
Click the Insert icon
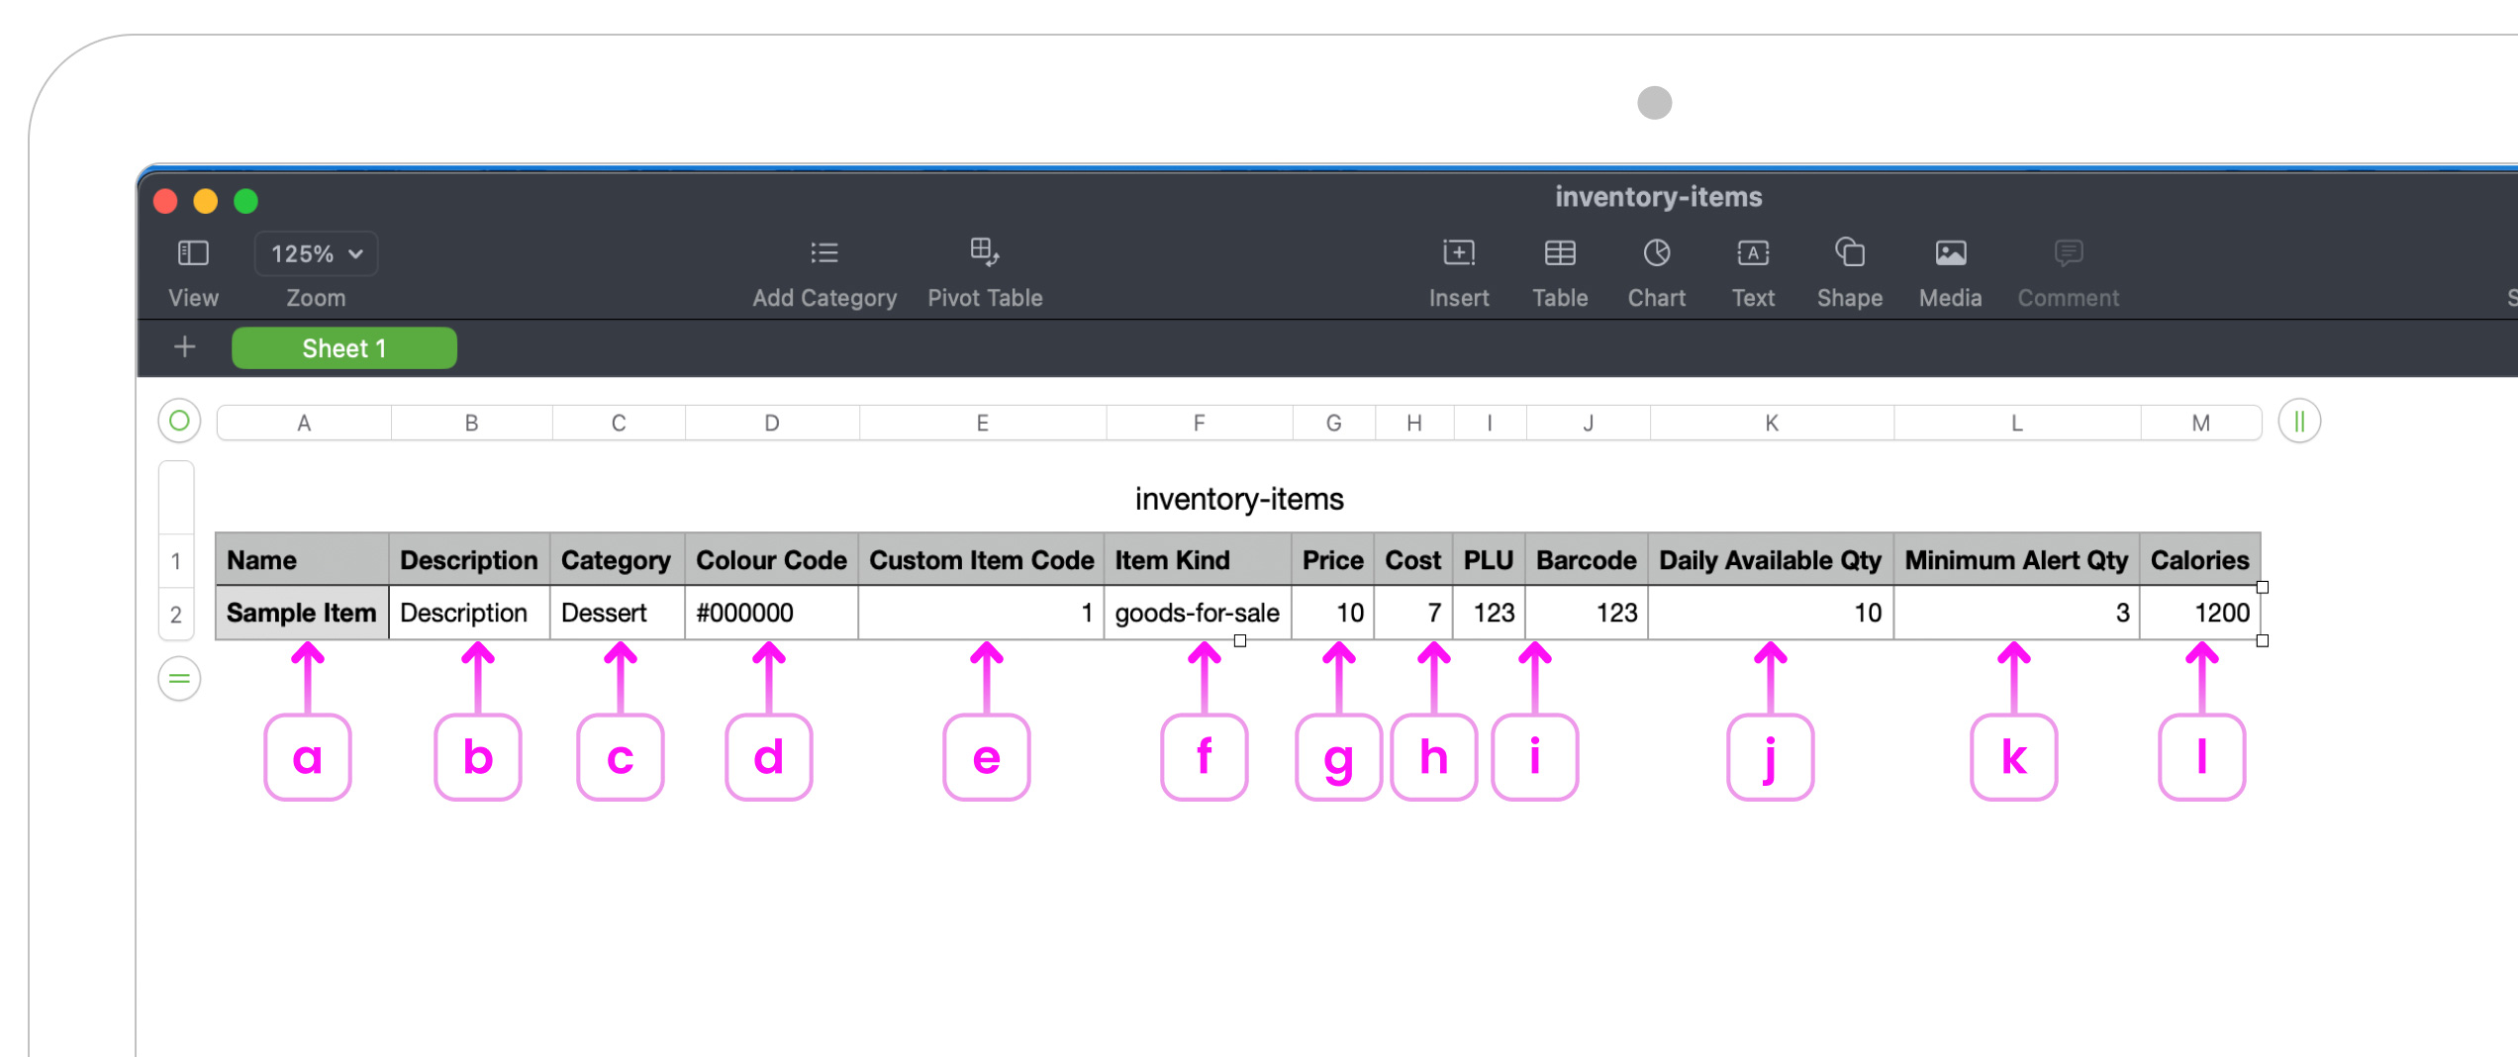point(1459,253)
